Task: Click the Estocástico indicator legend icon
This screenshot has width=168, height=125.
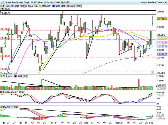Action: click(x=2, y=92)
